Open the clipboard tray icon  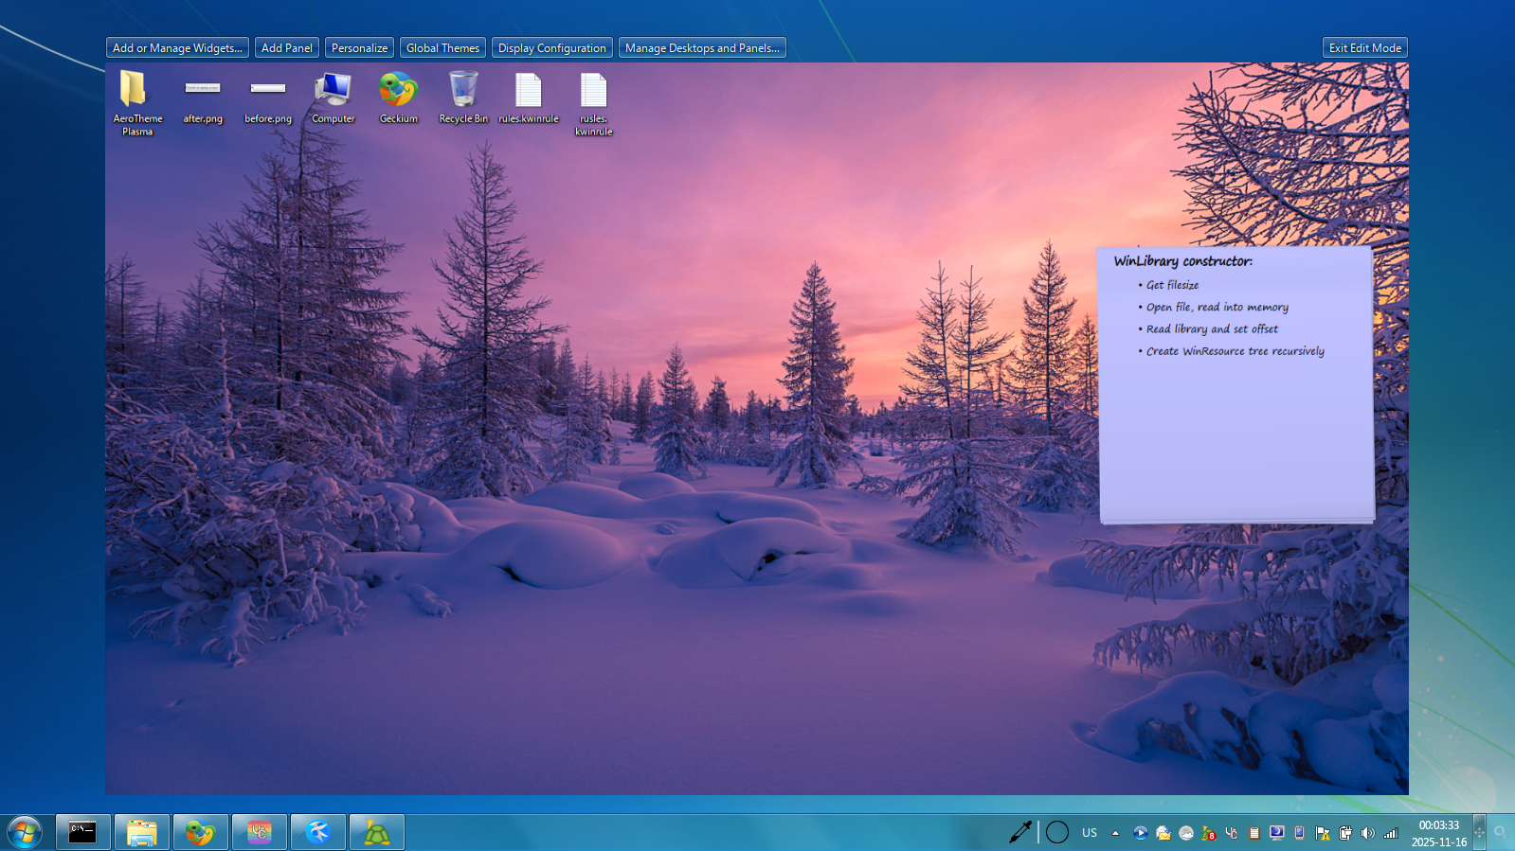(x=1253, y=833)
